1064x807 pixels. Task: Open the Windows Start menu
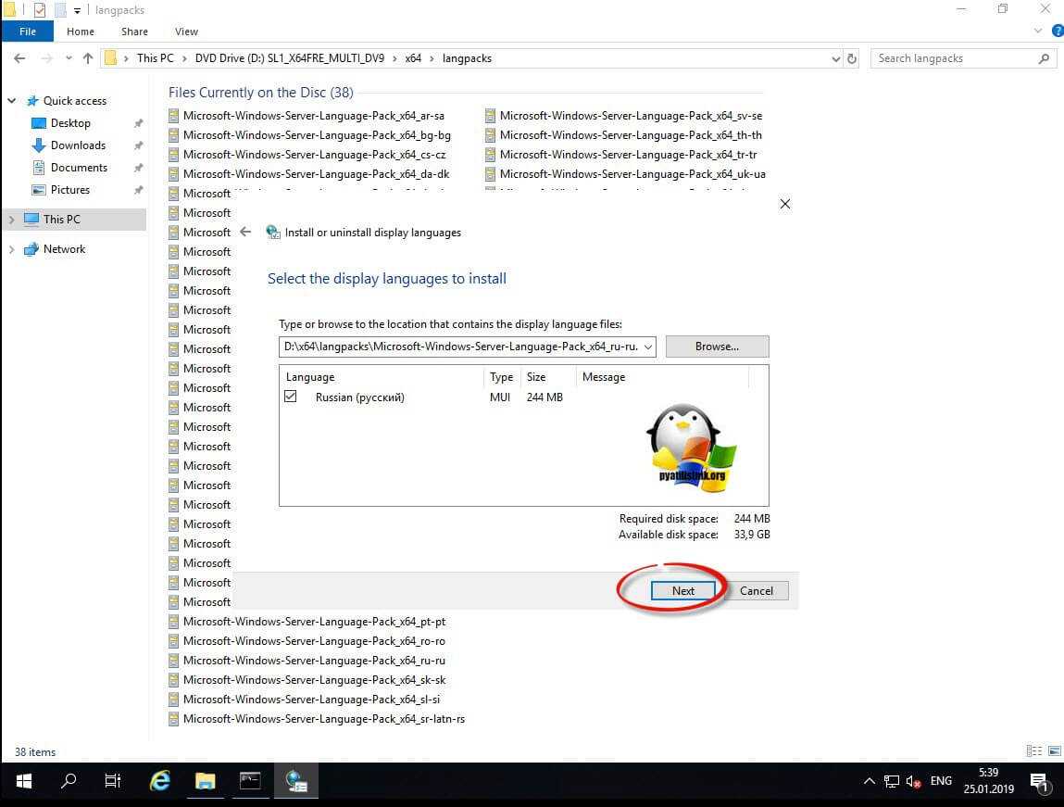click(23, 781)
